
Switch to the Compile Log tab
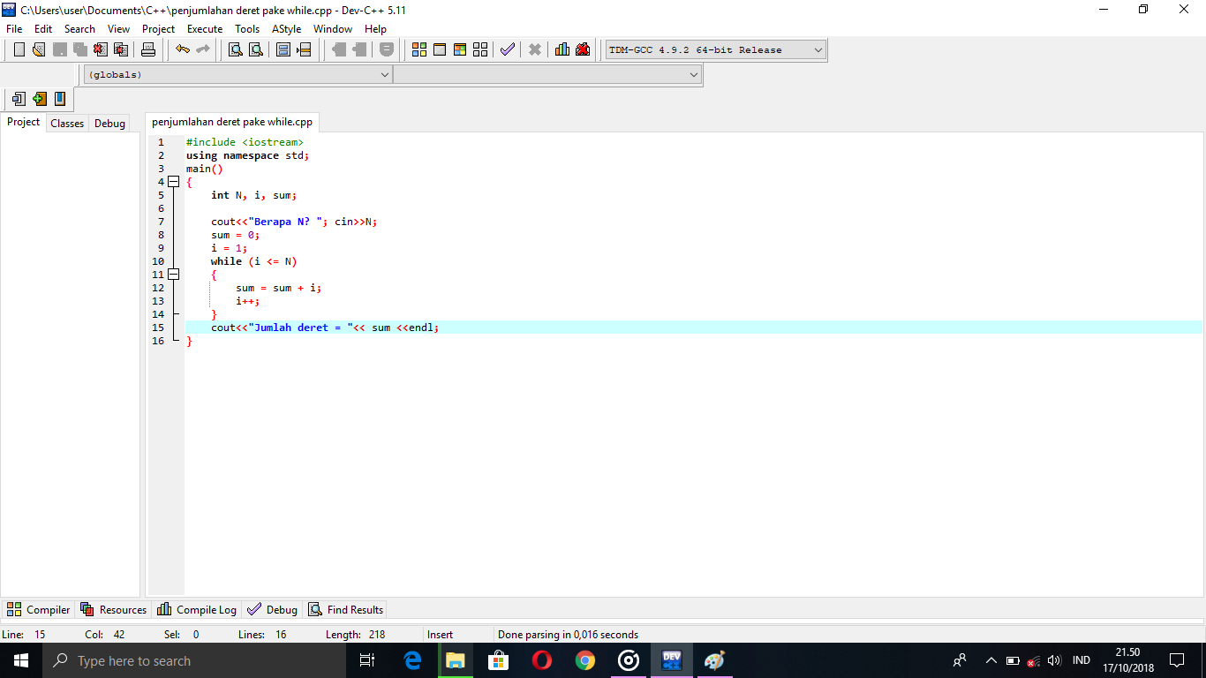(x=196, y=609)
